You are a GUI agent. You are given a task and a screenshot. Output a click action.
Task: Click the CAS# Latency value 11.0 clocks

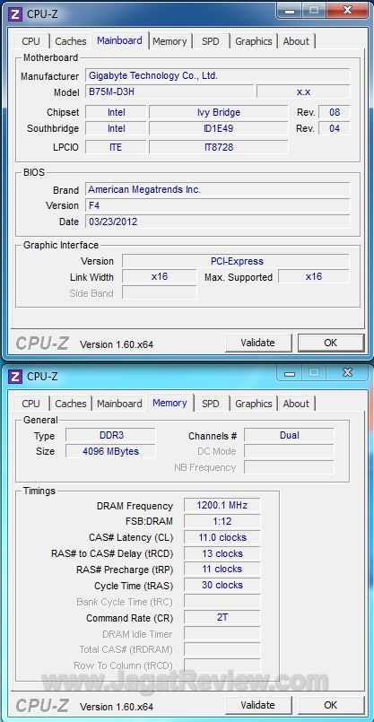coord(222,537)
